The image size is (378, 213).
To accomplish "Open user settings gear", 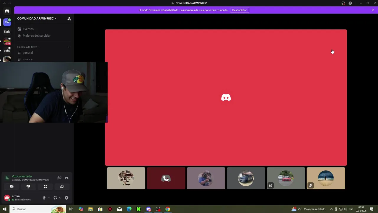I will point(66,198).
